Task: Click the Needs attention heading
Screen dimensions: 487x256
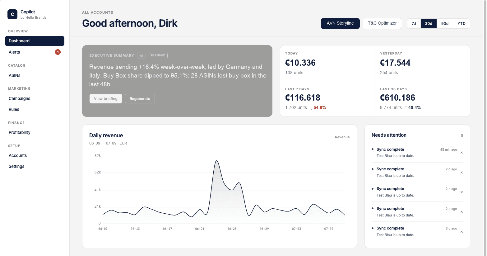Action: (x=389, y=135)
